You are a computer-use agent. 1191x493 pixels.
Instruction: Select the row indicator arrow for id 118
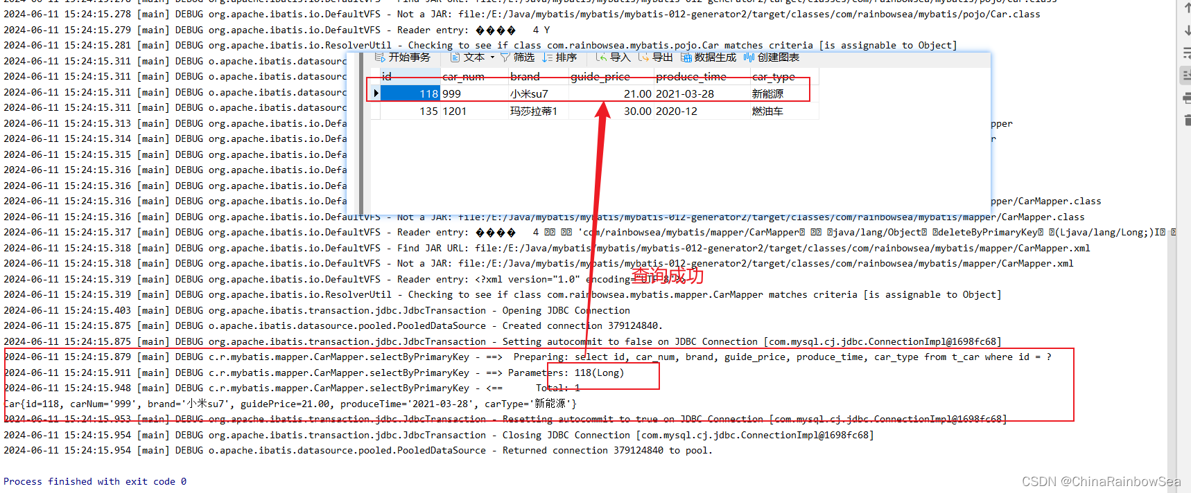tap(376, 93)
